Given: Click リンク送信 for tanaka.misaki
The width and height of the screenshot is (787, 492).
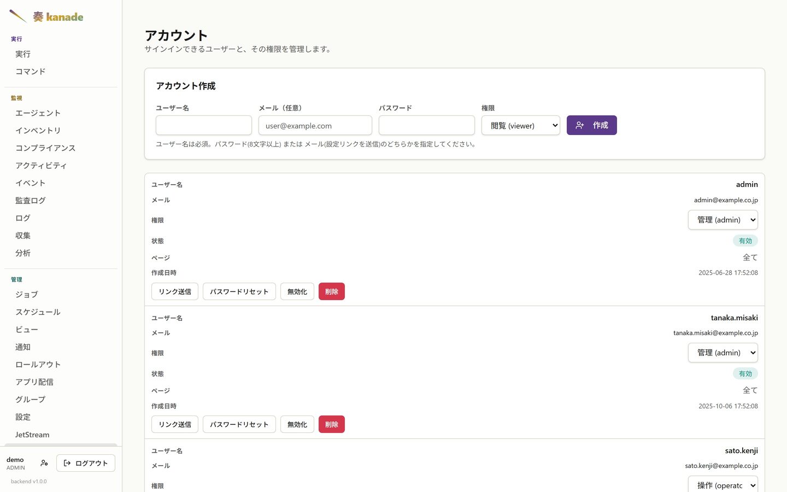Looking at the screenshot, I should (175, 424).
